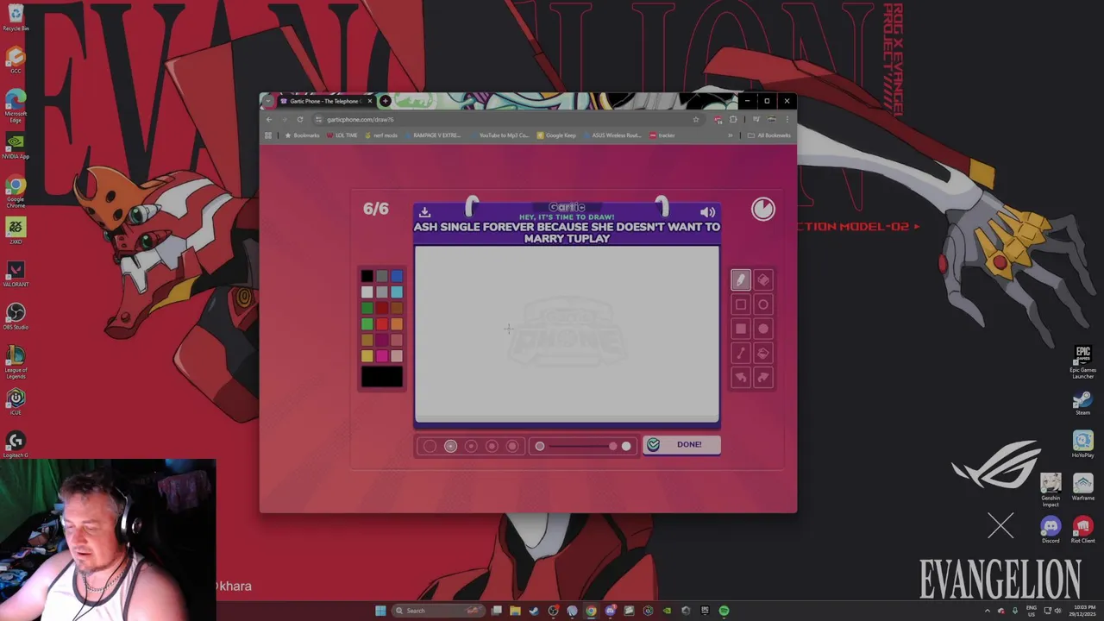
Task: Select the eraser tool
Action: (x=763, y=279)
